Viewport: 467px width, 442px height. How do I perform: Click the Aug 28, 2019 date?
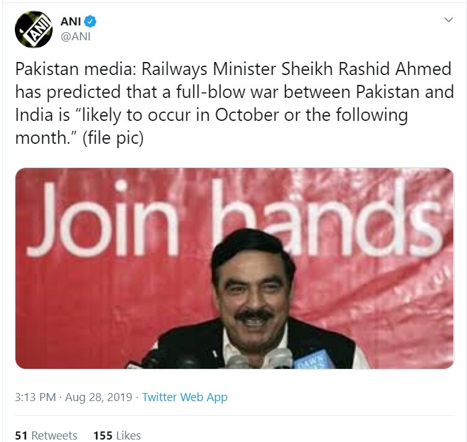pyautogui.click(x=98, y=397)
